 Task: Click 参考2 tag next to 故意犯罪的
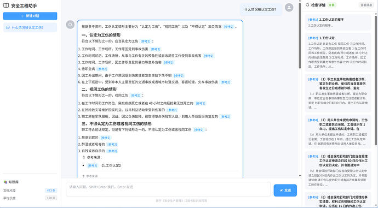point(105,138)
